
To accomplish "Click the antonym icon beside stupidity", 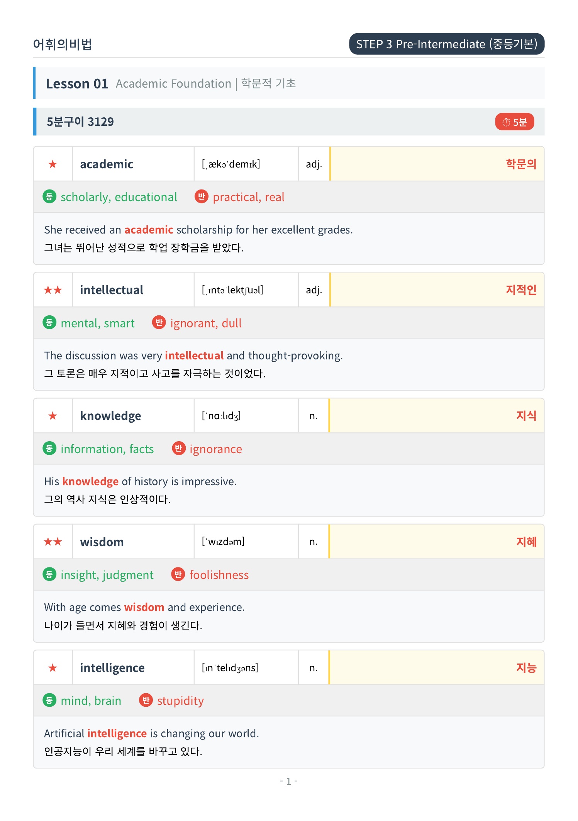I will coord(146,700).
